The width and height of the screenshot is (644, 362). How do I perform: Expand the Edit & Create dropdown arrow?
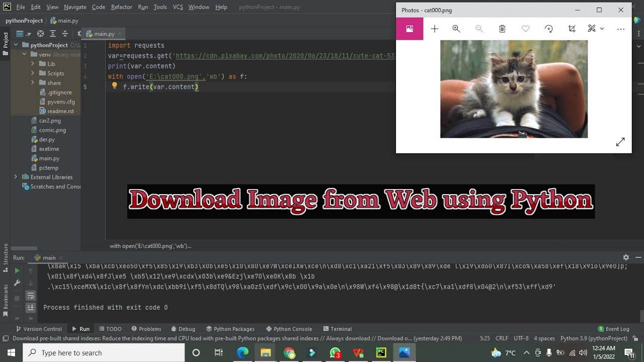coord(602,29)
